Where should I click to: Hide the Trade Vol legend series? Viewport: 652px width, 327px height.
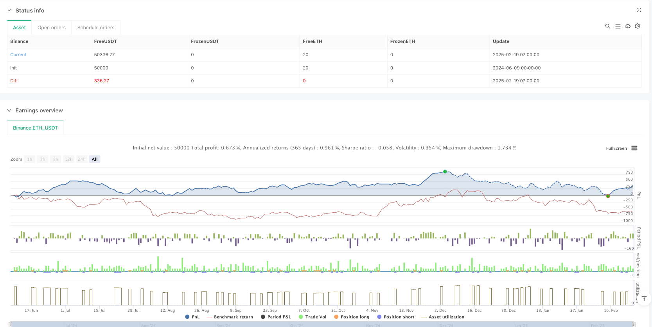click(313, 317)
